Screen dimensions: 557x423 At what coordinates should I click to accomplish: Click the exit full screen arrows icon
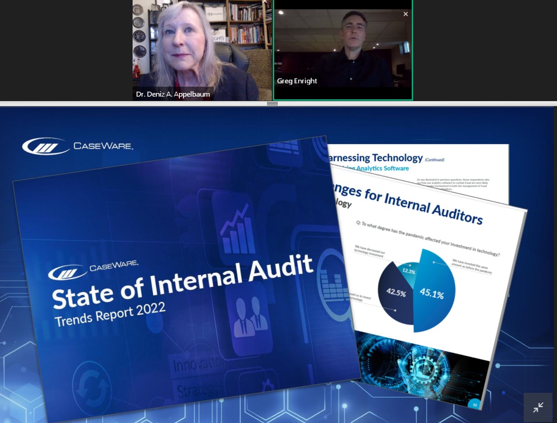click(x=538, y=407)
